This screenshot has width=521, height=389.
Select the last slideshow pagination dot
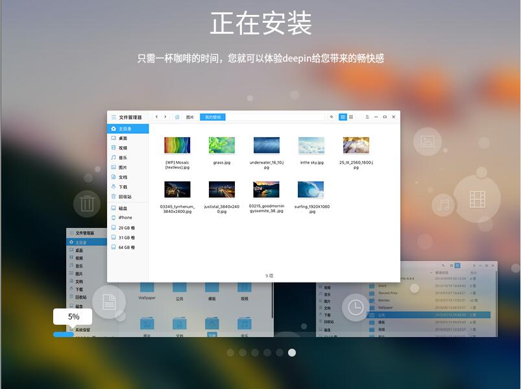(292, 353)
